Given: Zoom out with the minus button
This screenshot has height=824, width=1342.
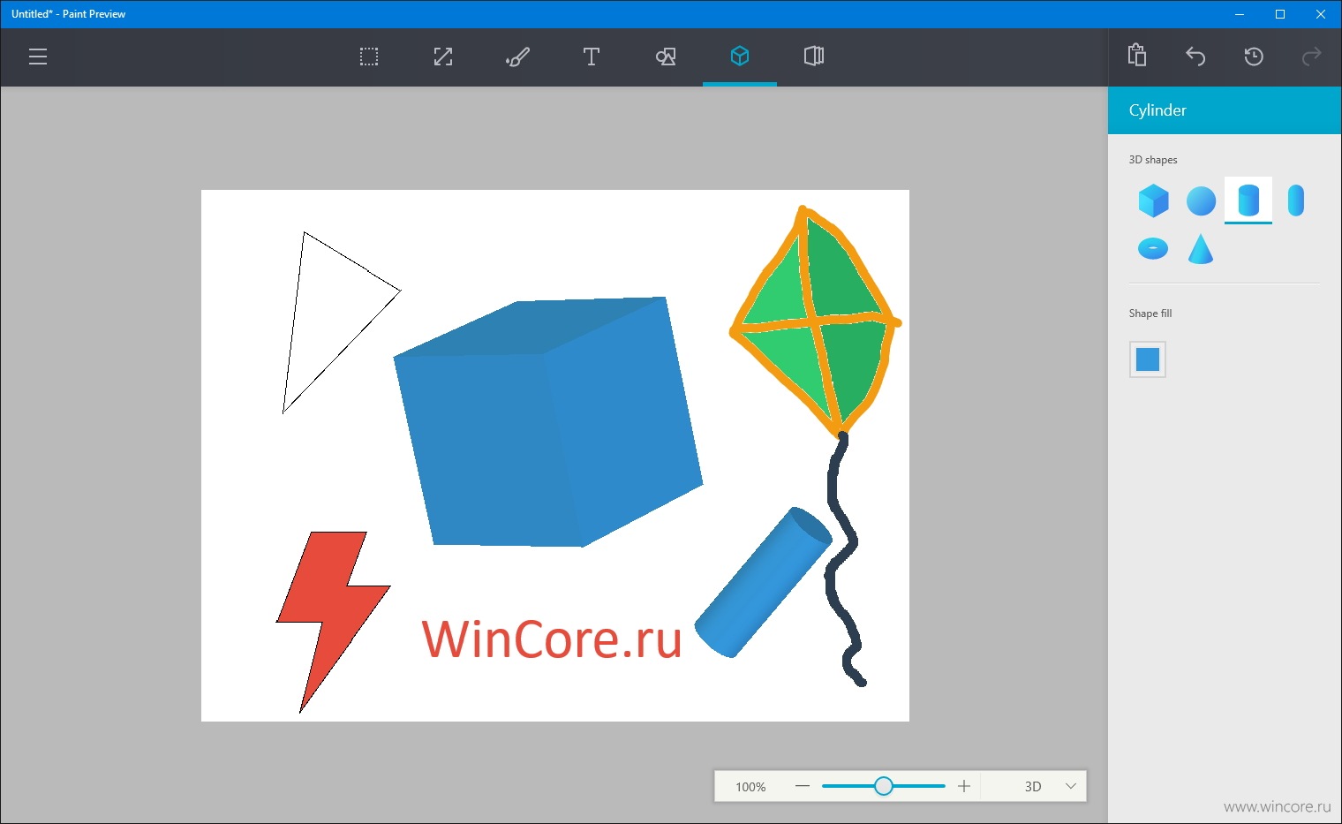Looking at the screenshot, I should click(803, 786).
